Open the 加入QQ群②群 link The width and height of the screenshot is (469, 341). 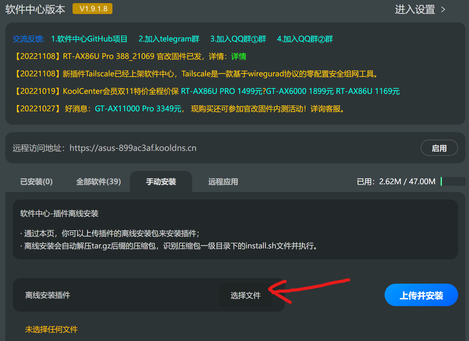coord(305,39)
